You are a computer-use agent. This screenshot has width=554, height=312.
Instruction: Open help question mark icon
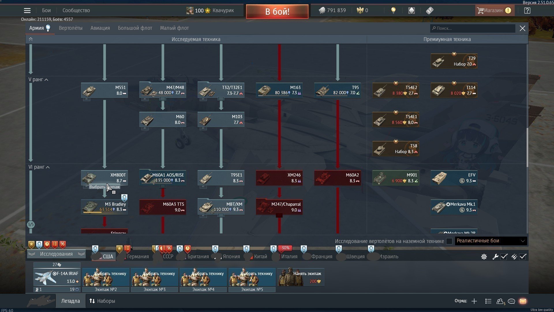click(x=527, y=10)
